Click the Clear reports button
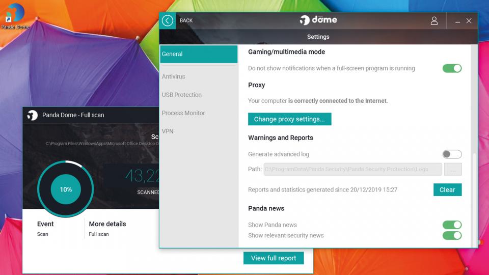The height and width of the screenshot is (275, 489). 447,189
